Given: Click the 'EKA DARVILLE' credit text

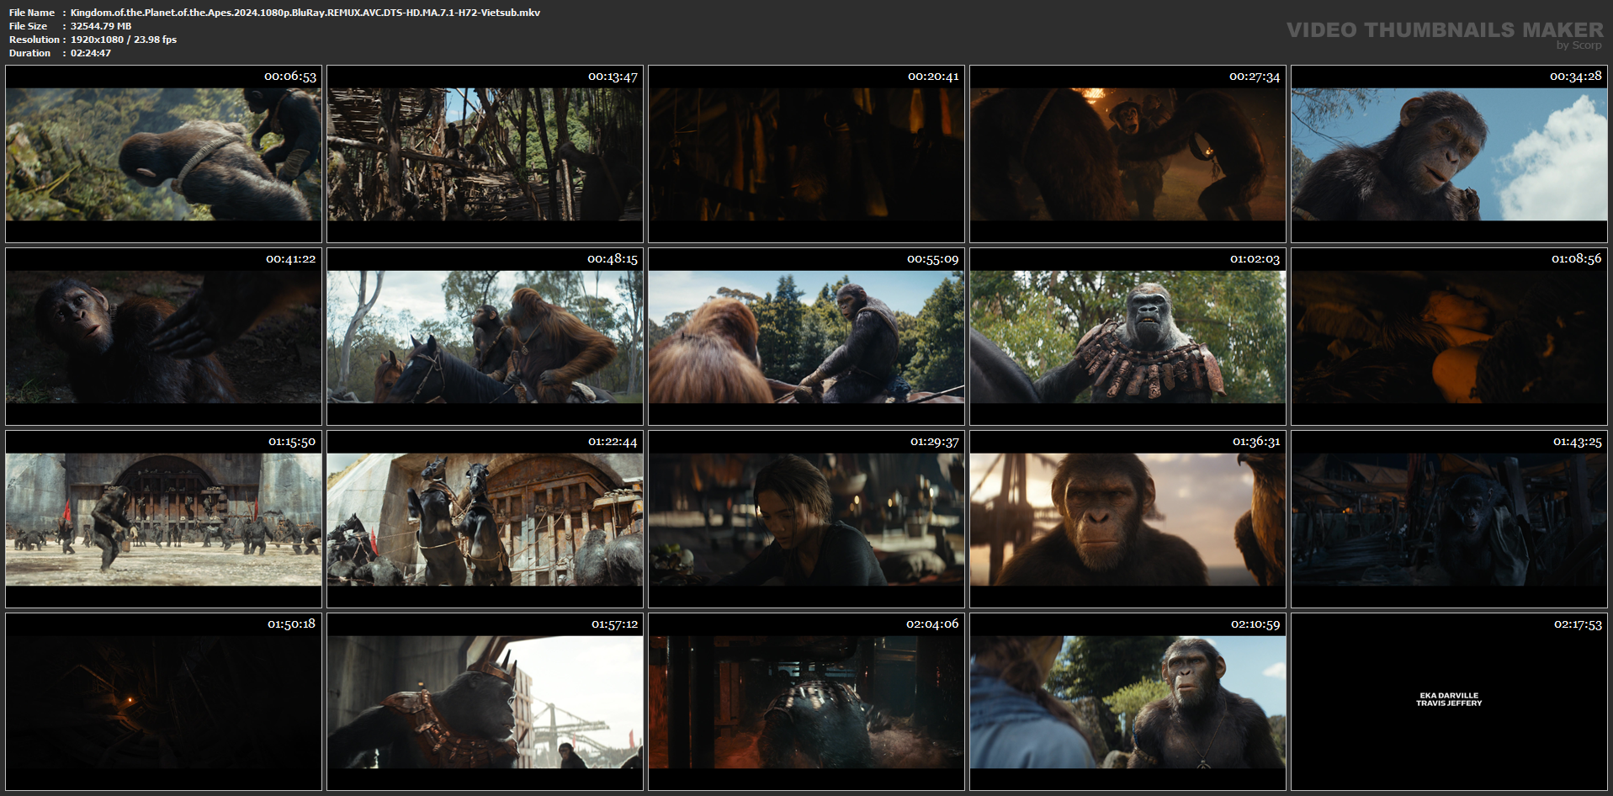Looking at the screenshot, I should tap(1449, 696).
